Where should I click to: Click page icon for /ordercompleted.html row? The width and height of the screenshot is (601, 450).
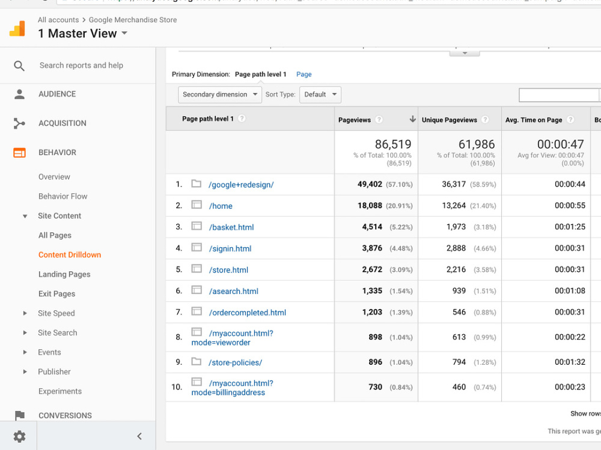pyautogui.click(x=197, y=311)
